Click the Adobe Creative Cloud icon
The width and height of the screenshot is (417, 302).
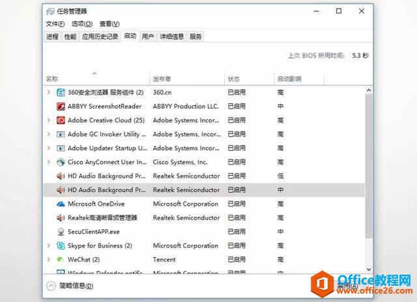click(61, 120)
